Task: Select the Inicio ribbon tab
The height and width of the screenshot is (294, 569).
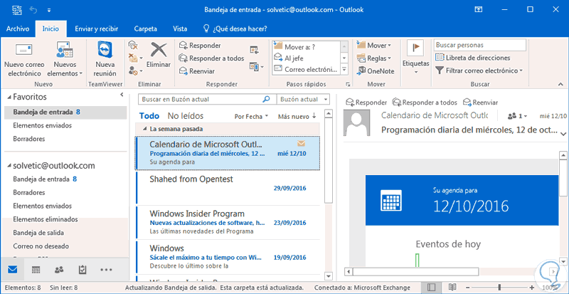Action: click(50, 28)
